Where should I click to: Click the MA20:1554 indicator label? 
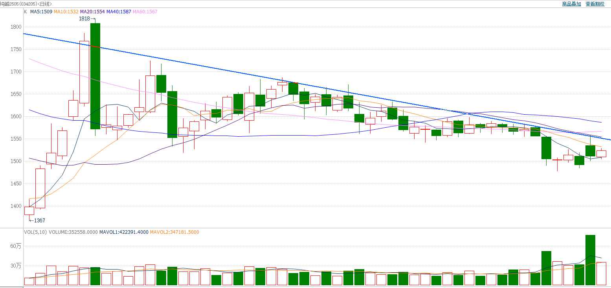tap(92, 12)
